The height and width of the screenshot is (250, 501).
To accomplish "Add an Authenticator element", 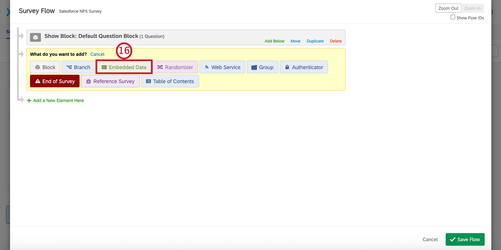I will coord(304,67).
